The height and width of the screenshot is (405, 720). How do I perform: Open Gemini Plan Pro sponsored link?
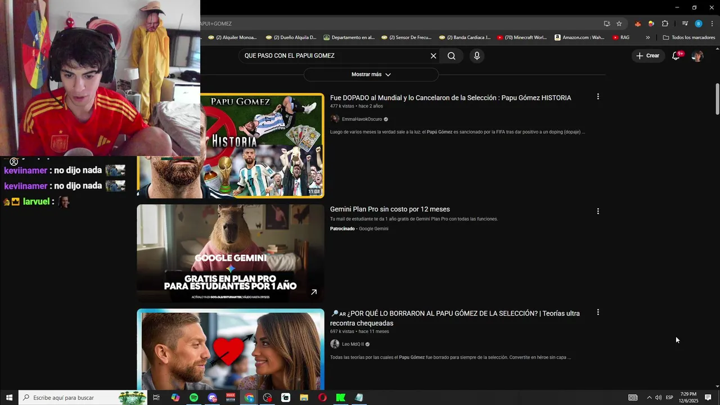coord(390,209)
